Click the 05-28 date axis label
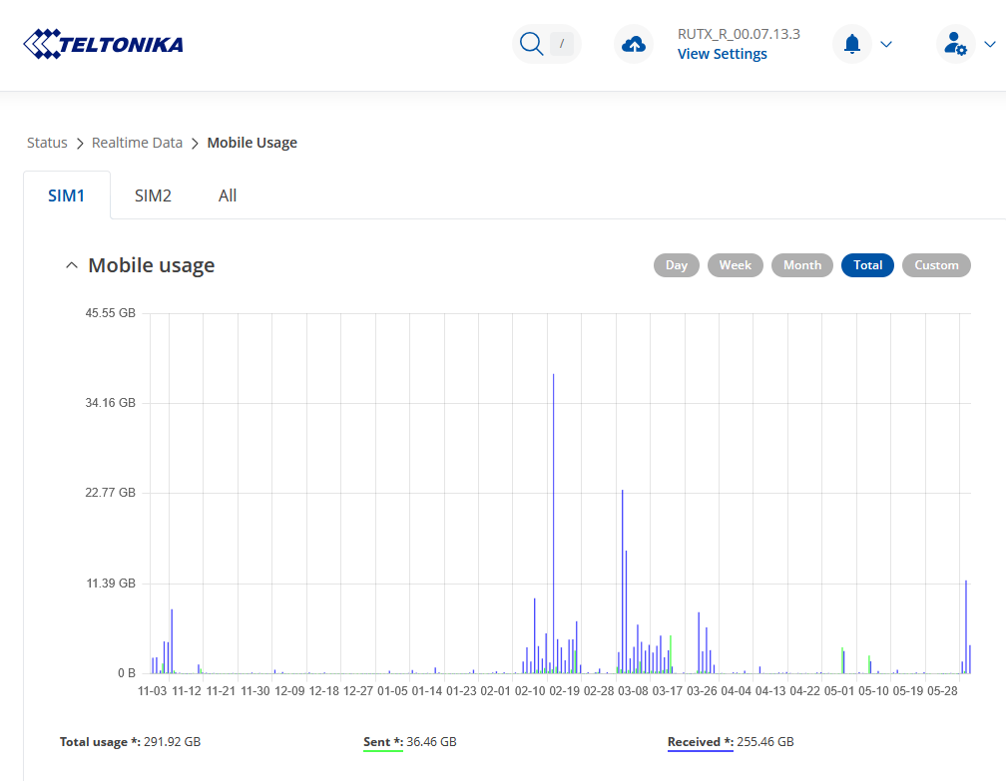 tap(942, 691)
